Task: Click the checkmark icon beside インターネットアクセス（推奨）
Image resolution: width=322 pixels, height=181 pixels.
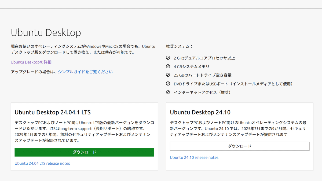Action: pyautogui.click(x=167, y=92)
